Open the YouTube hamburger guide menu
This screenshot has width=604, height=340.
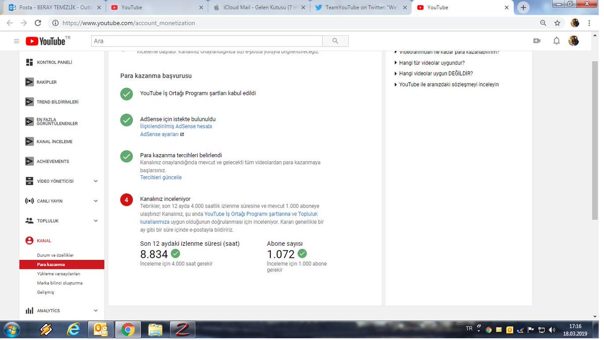[17, 41]
